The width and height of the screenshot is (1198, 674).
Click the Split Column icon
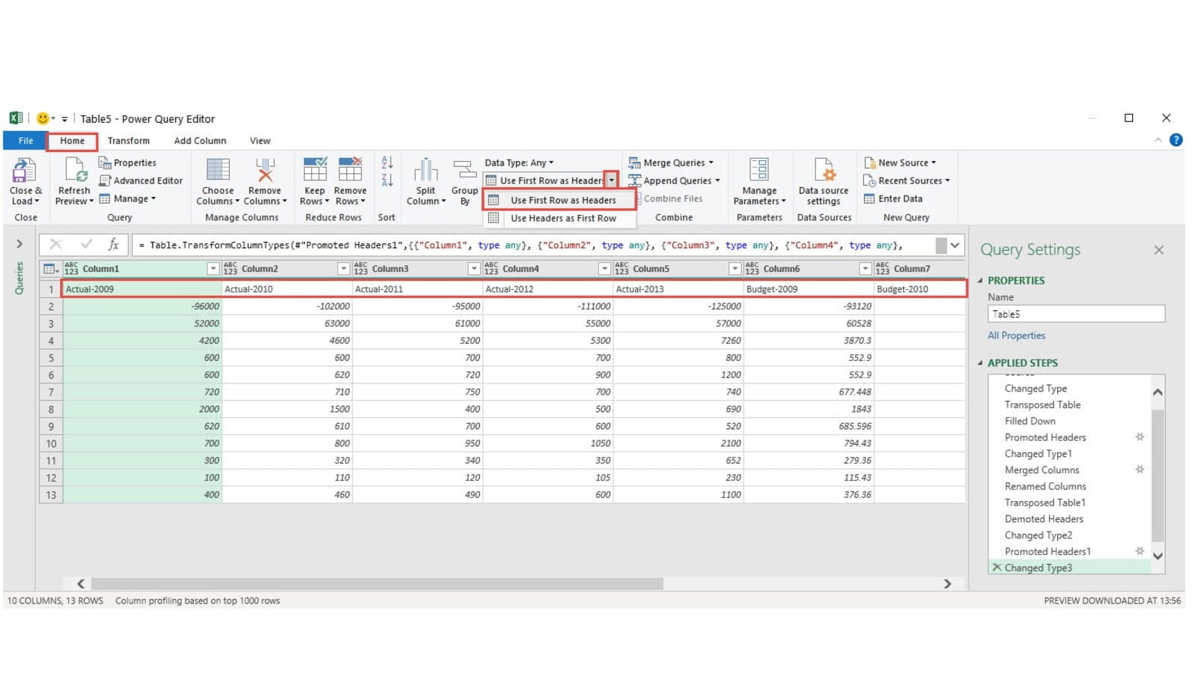[x=425, y=171]
